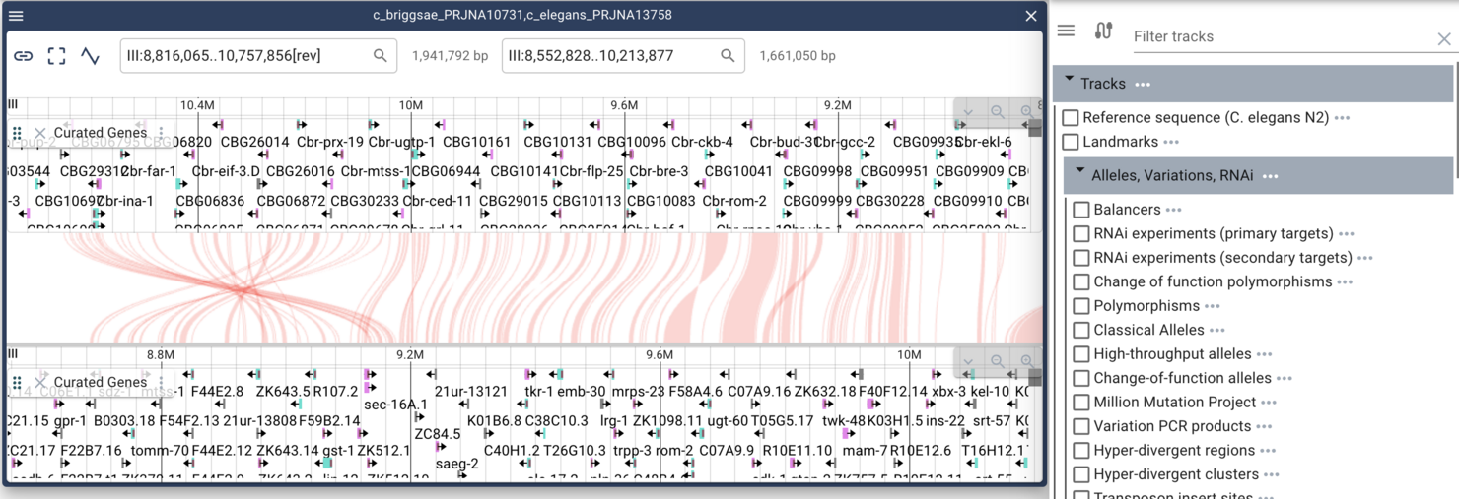Expand the down chevron on bottom view
The image size is (1459, 499).
tap(968, 362)
